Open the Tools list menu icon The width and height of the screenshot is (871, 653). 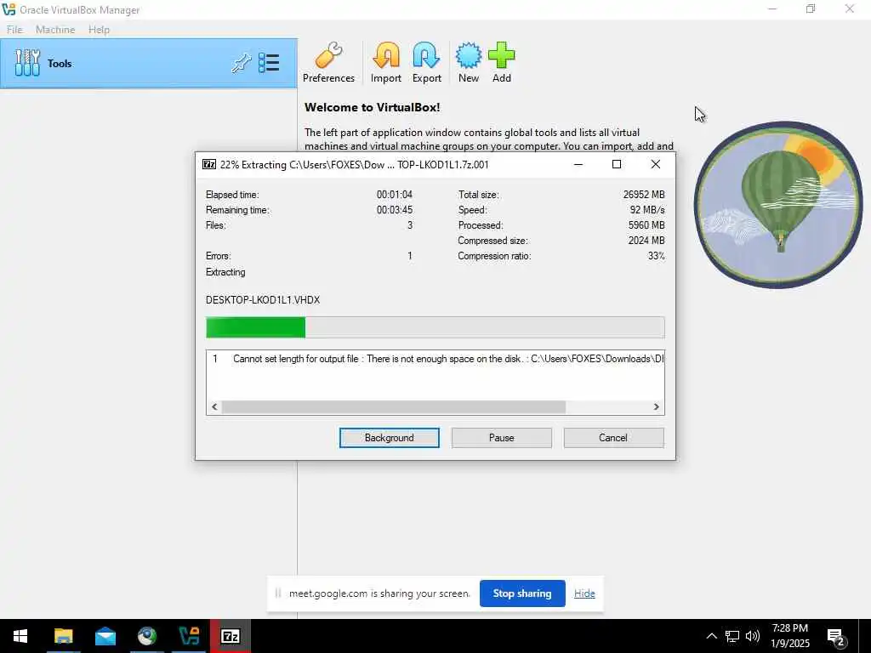[269, 63]
